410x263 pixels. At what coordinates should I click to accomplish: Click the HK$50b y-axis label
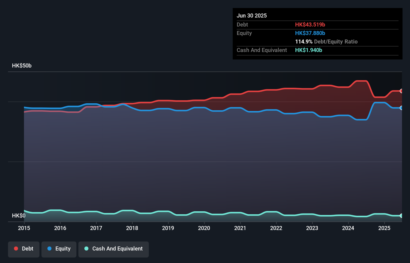tap(22, 66)
